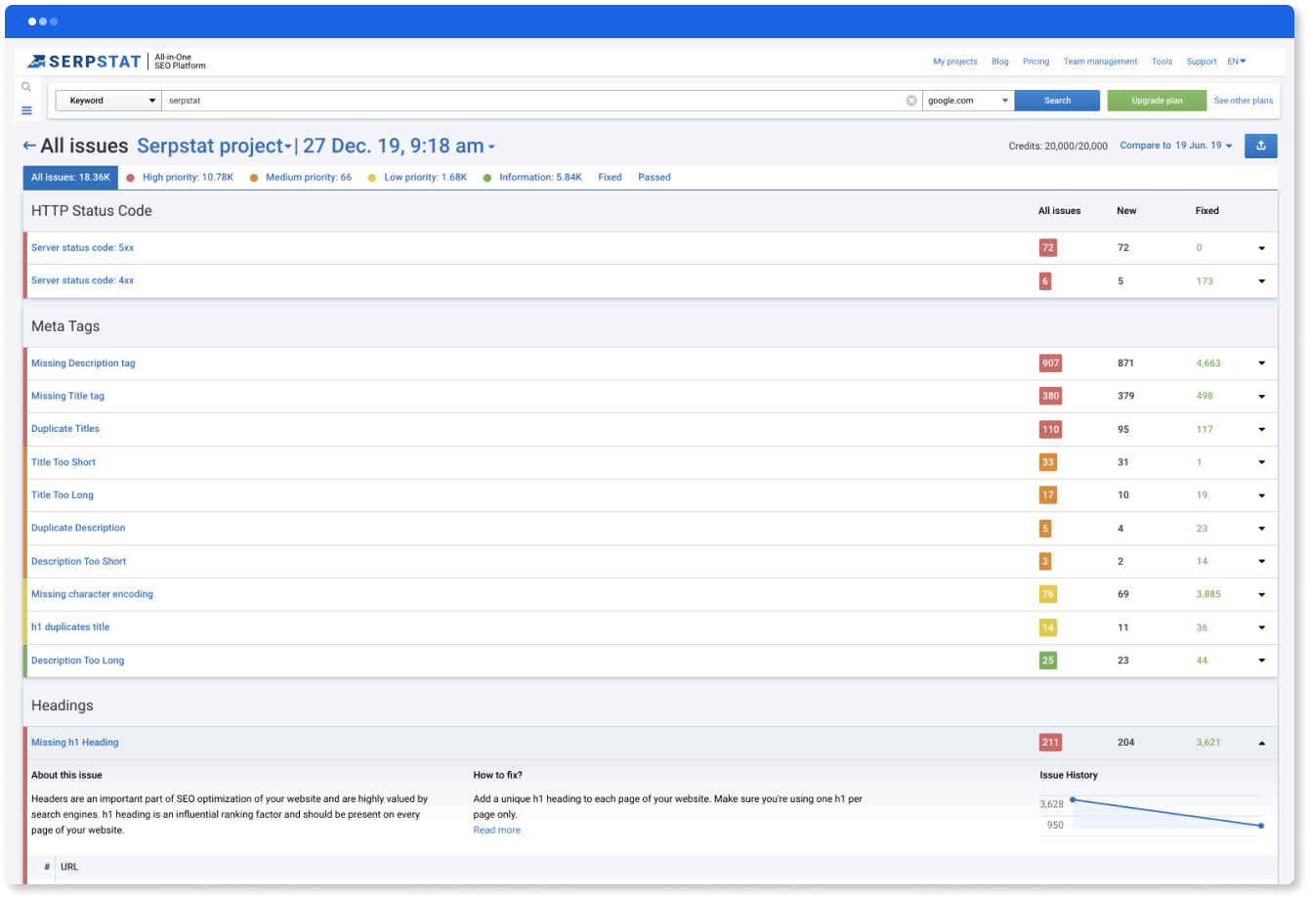This screenshot has height=899, width=1309.
Task: Click the red badge 907 for Missing Description
Action: tap(1050, 364)
